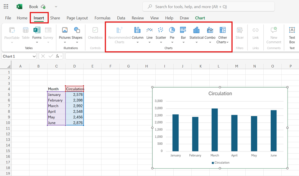This screenshot has height=176, width=299.
Task: Click the Recommended Charts icon
Action: (x=119, y=30)
